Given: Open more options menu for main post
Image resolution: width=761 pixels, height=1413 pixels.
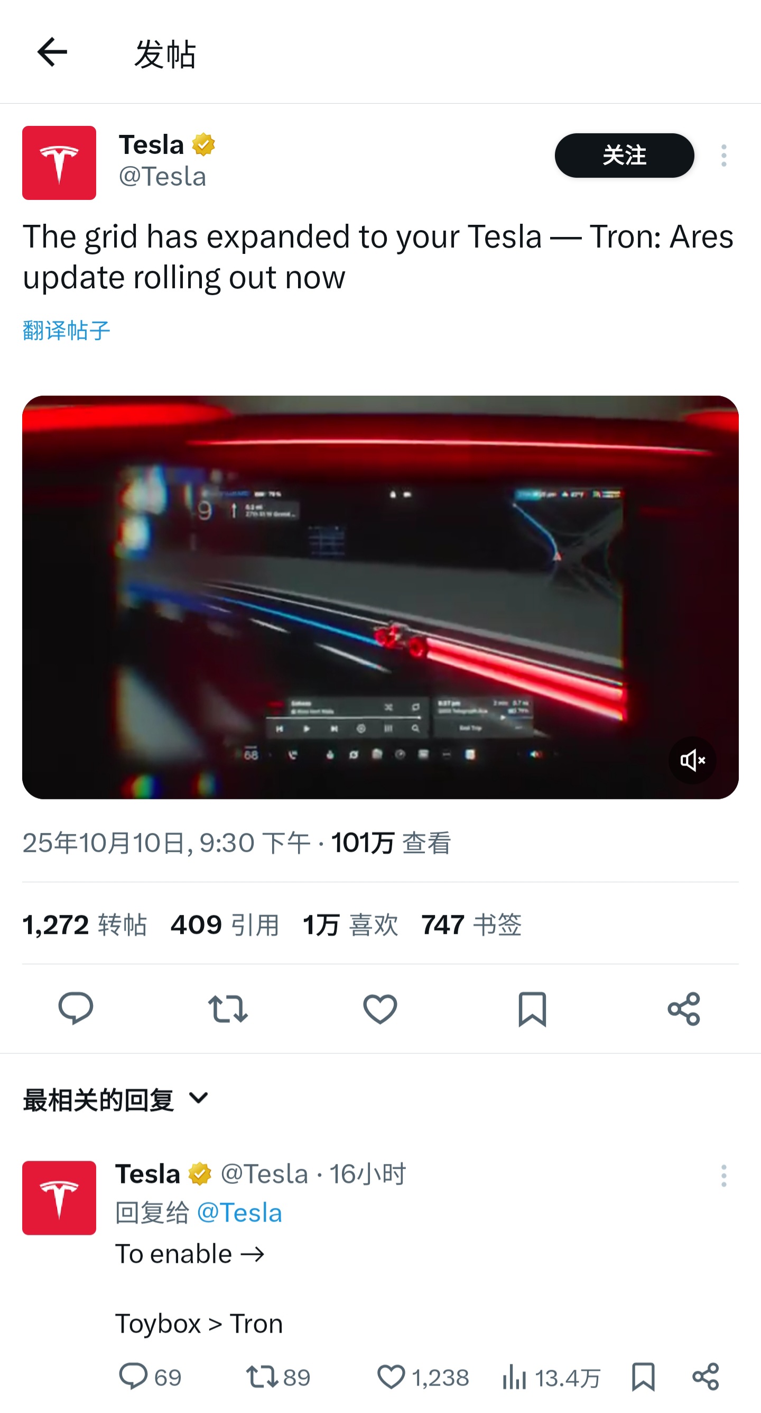Looking at the screenshot, I should click(x=723, y=156).
